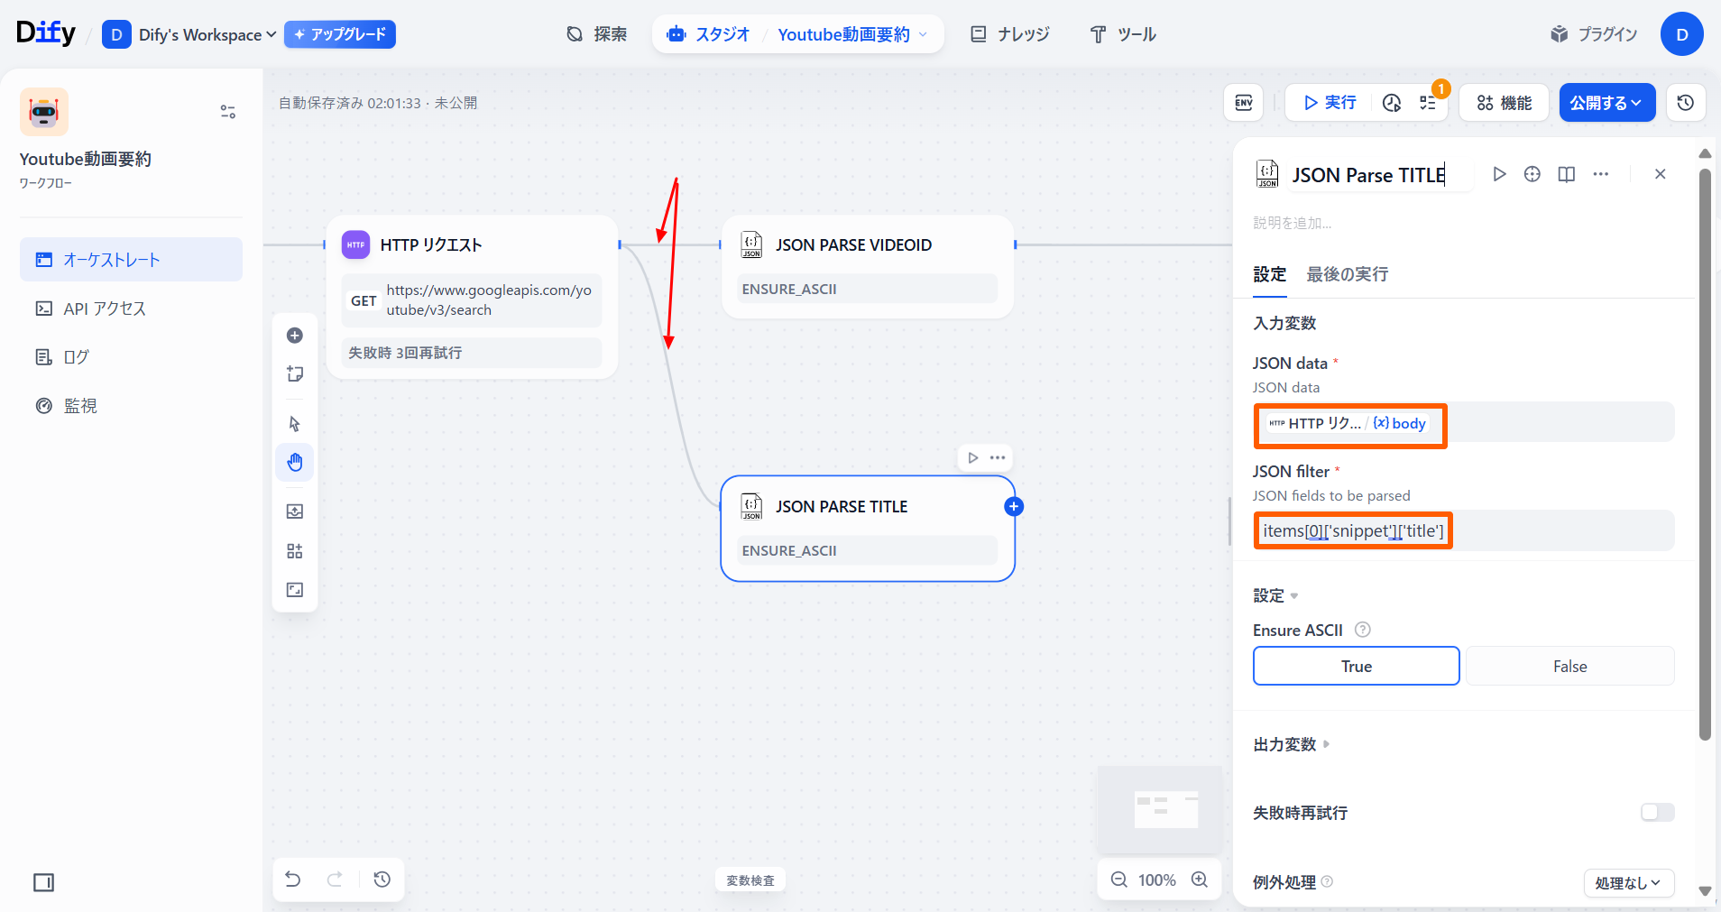Run this step with play icon in panel

click(1499, 174)
